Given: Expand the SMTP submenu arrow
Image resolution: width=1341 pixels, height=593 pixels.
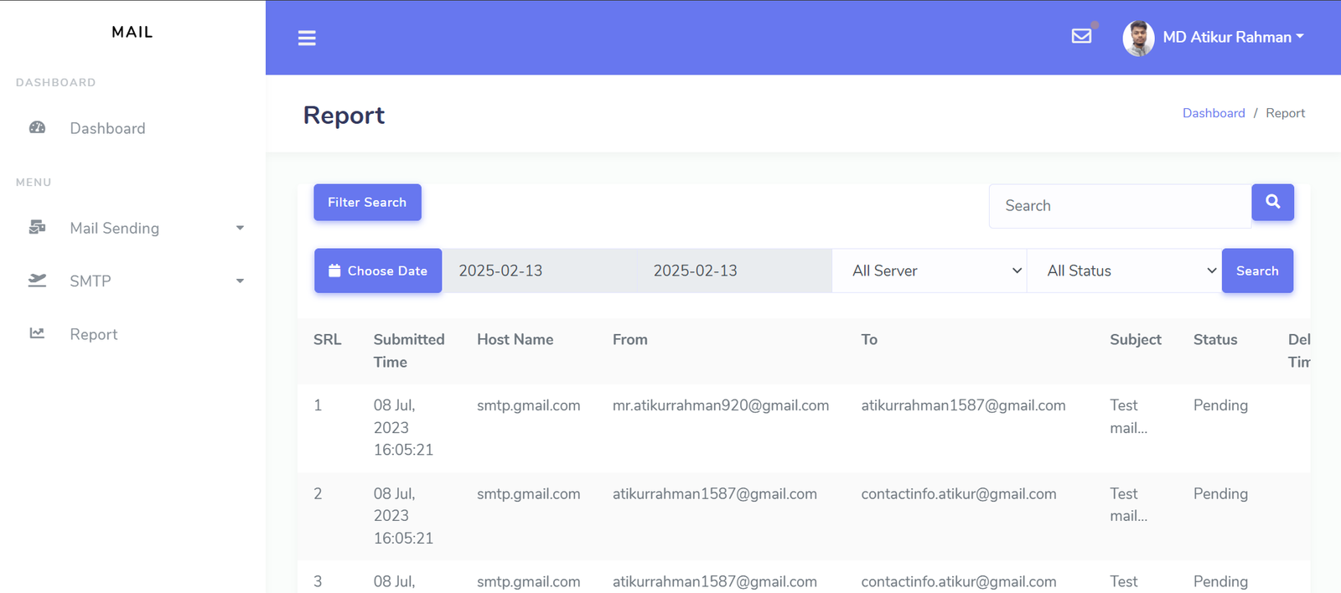Looking at the screenshot, I should [x=240, y=281].
